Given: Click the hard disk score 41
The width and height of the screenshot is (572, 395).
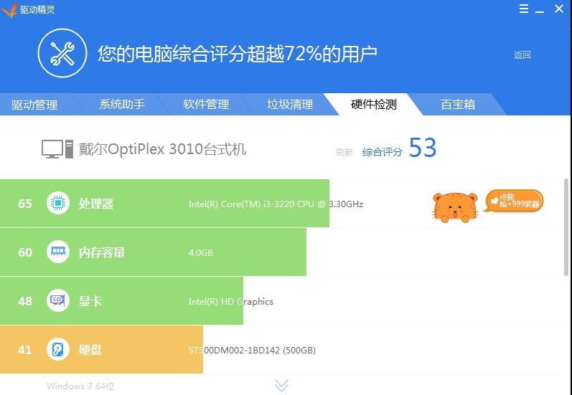Looking at the screenshot, I should (25, 350).
